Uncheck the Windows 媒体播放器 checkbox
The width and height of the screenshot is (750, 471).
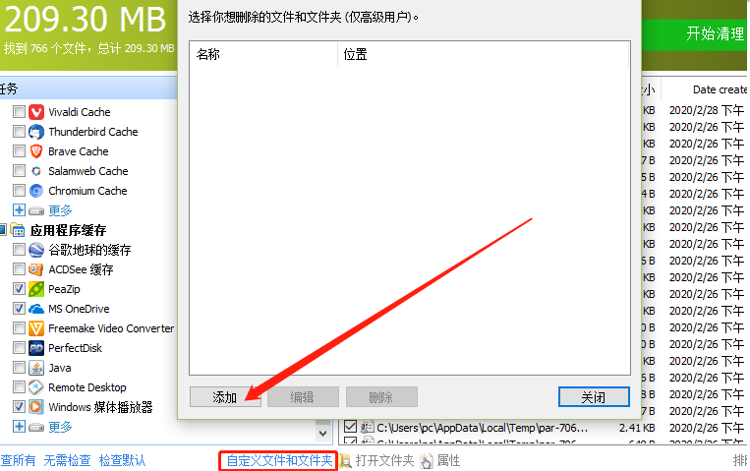[19, 407]
